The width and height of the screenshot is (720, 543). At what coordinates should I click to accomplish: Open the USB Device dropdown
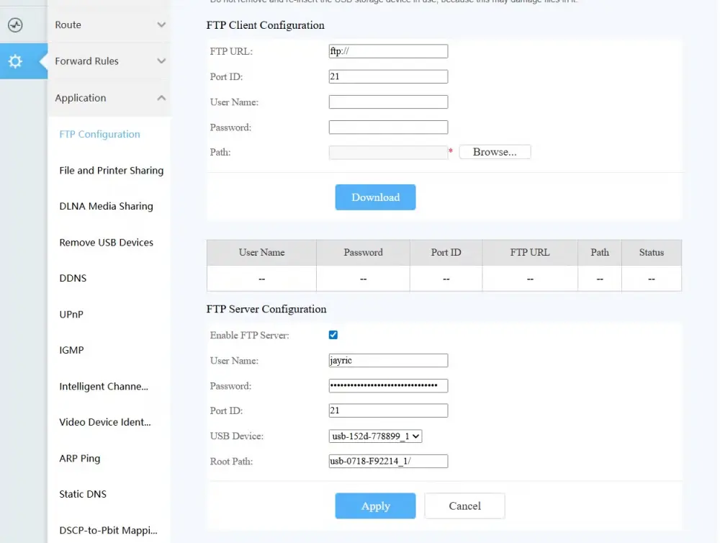[375, 436]
